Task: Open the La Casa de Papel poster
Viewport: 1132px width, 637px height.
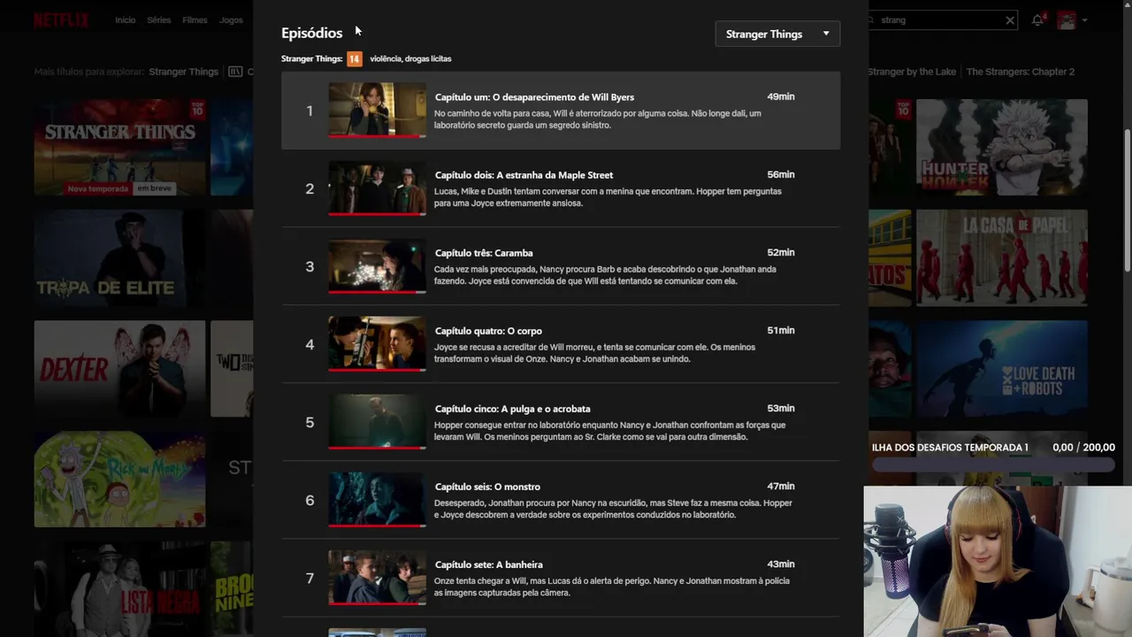Action: [x=1002, y=257]
